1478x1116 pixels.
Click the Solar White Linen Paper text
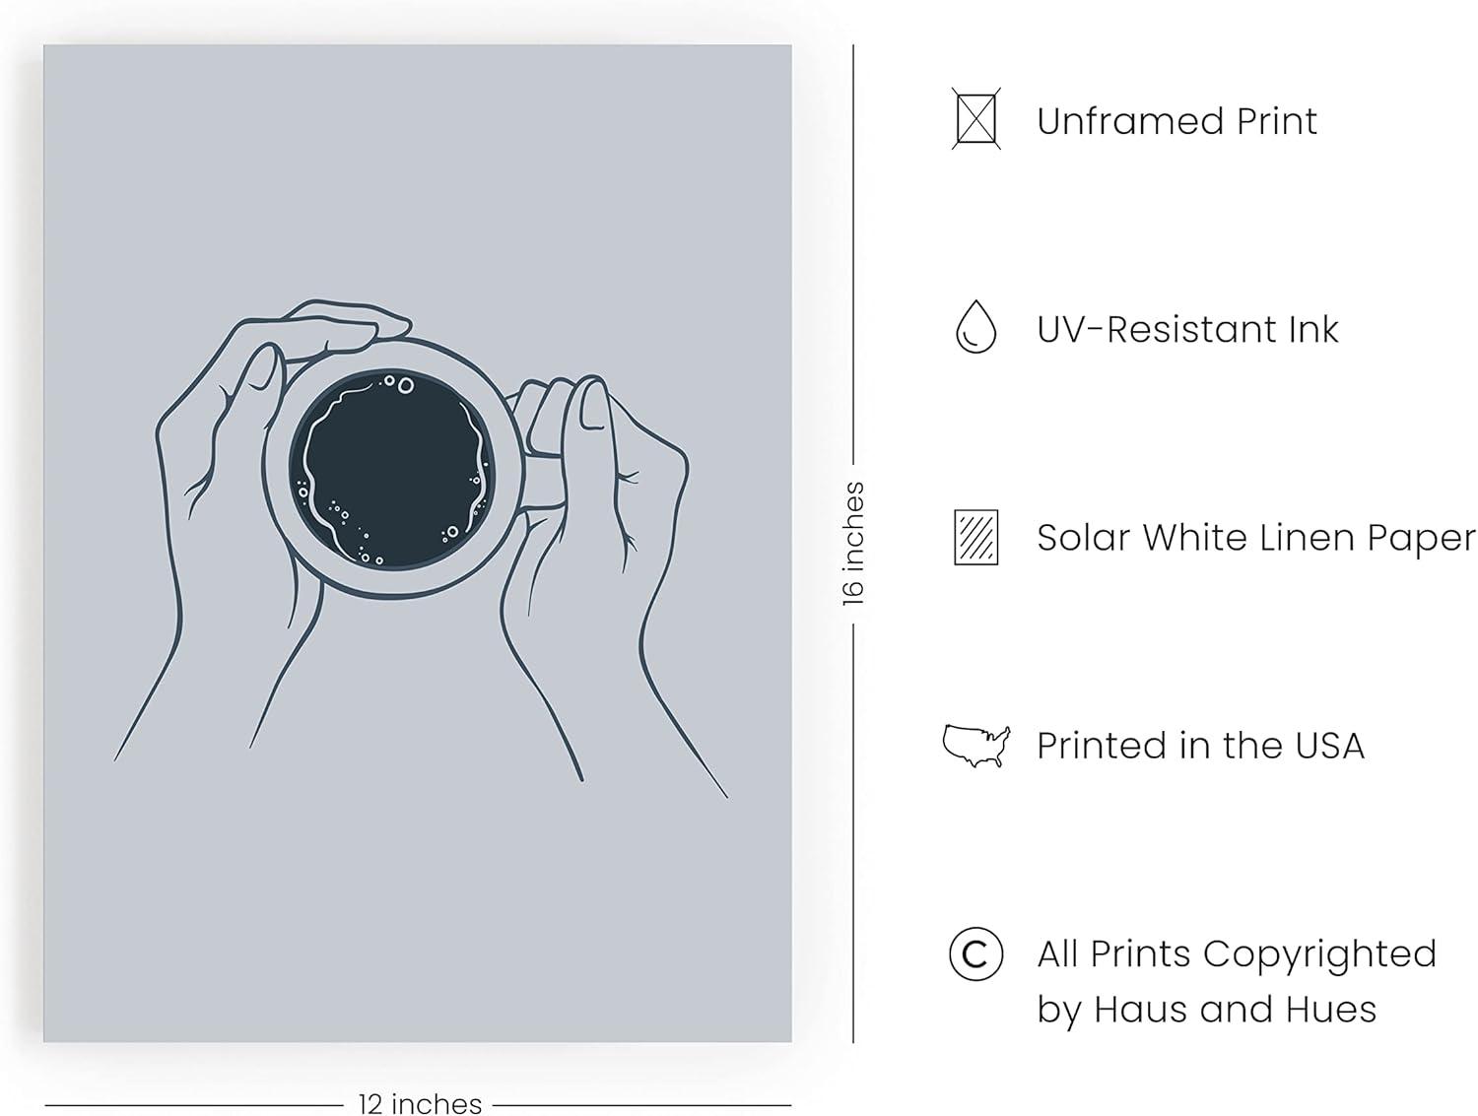(1256, 538)
